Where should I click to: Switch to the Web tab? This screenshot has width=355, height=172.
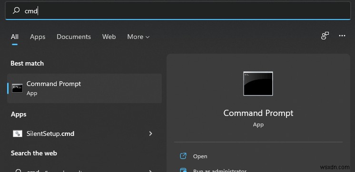(x=109, y=37)
